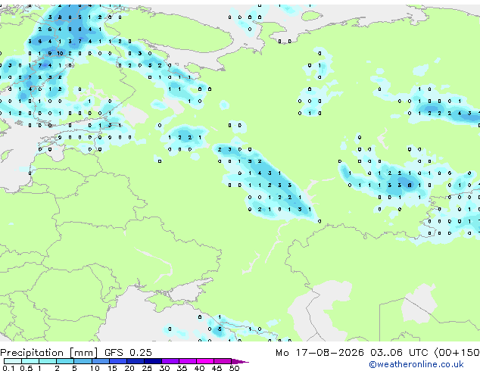Click the '0.1' legend scale label
This screenshot has width=480, height=371.
coord(8,368)
